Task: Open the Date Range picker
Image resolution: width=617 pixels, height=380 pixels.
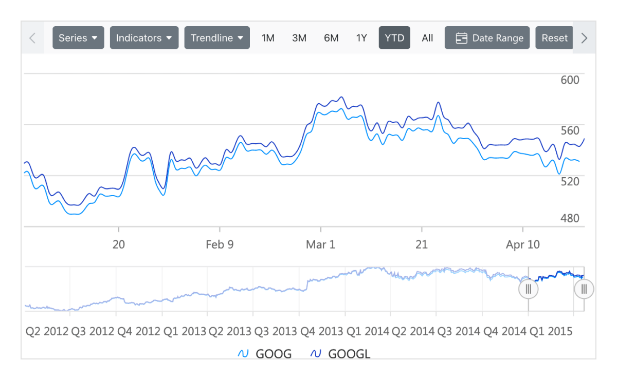Action: 487,37
